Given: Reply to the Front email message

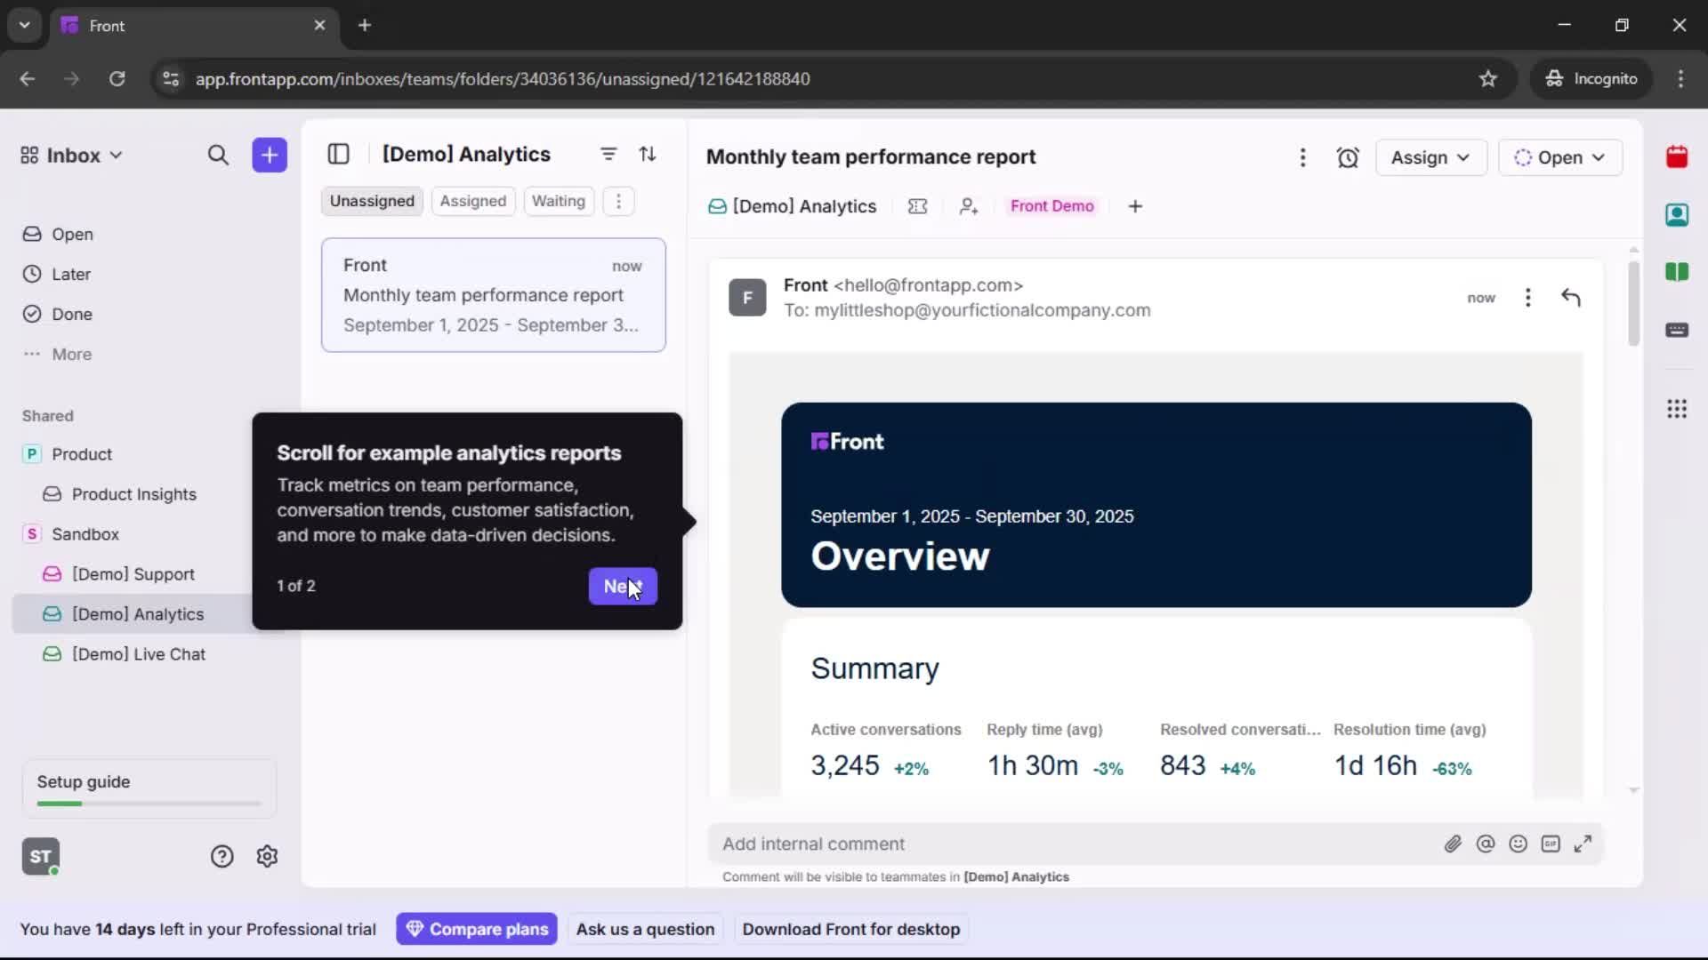Looking at the screenshot, I should (x=1571, y=297).
